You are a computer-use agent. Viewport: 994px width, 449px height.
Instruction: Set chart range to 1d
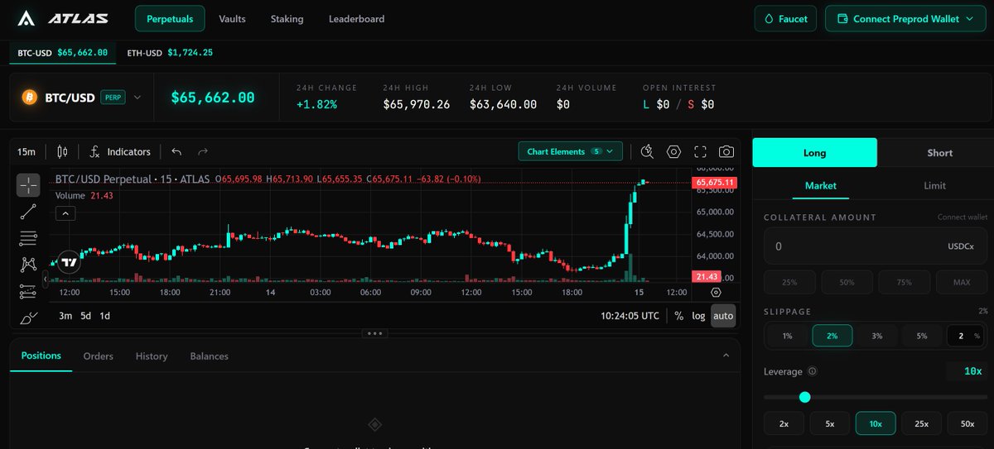(105, 316)
